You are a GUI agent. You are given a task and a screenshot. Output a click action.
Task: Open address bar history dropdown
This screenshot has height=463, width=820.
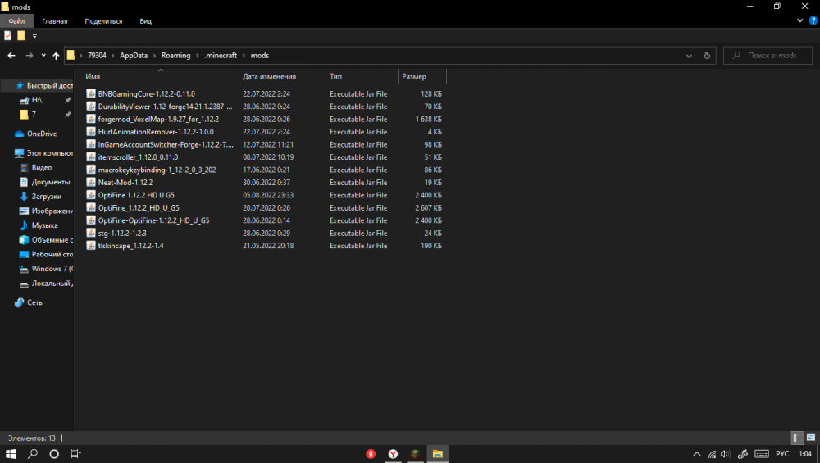point(689,56)
